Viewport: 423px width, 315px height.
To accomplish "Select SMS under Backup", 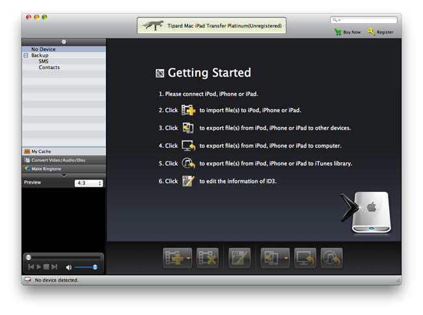I will coord(44,61).
